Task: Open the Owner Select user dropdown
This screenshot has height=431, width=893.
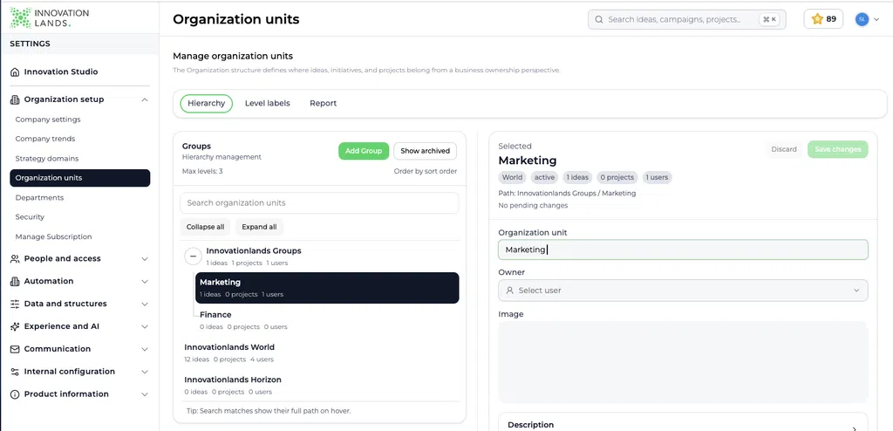Action: click(683, 291)
